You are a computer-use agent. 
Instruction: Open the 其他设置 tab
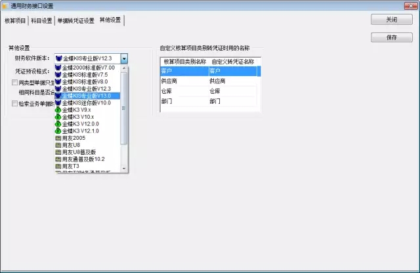point(110,20)
